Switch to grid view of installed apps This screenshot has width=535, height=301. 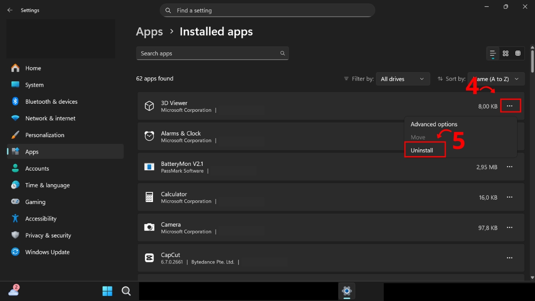pyautogui.click(x=506, y=53)
